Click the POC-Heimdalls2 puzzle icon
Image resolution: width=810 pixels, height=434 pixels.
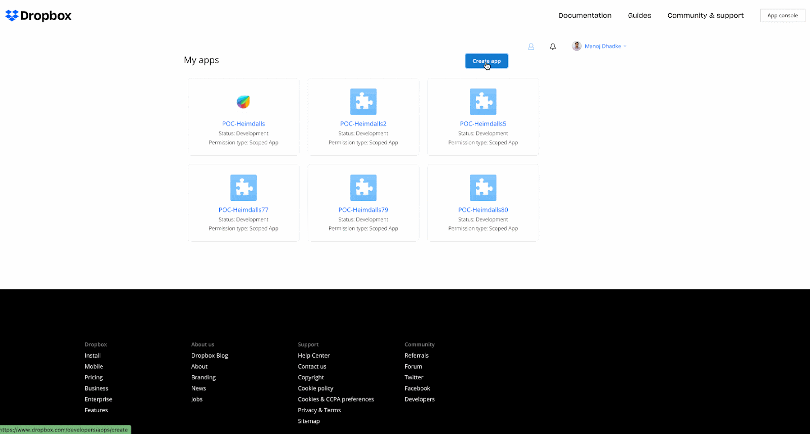(x=363, y=102)
